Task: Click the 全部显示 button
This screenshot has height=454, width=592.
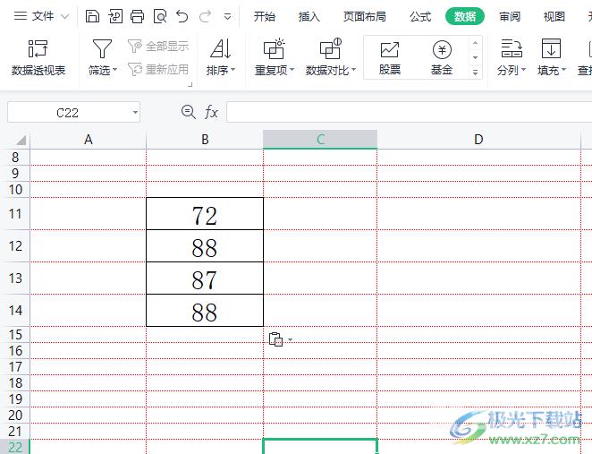Action: point(157,47)
